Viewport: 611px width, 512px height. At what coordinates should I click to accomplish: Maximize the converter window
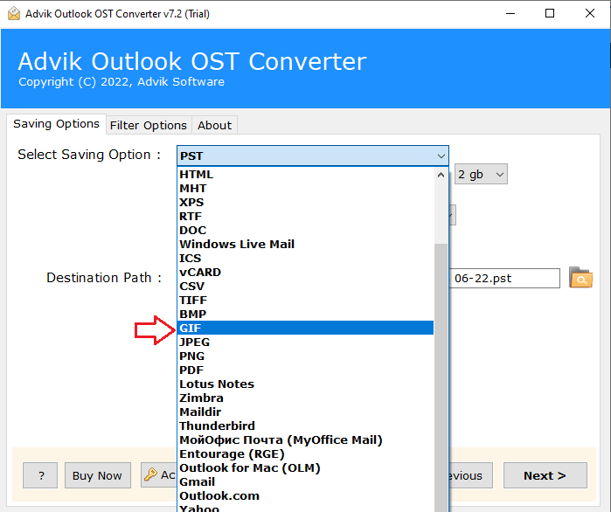pyautogui.click(x=550, y=14)
